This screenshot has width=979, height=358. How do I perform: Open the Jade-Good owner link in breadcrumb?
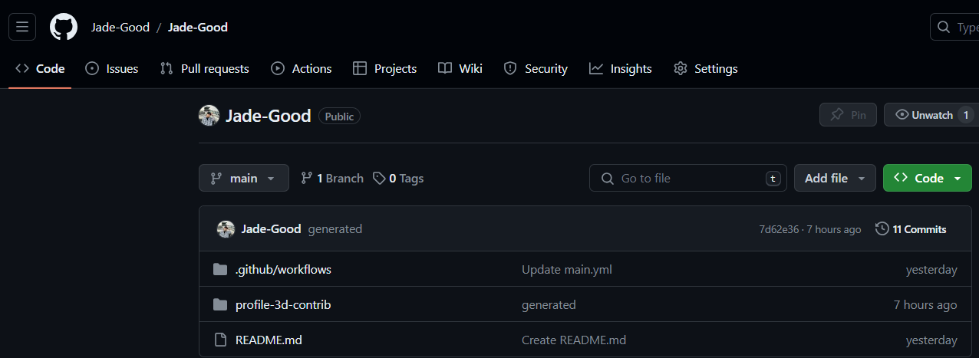pos(120,28)
